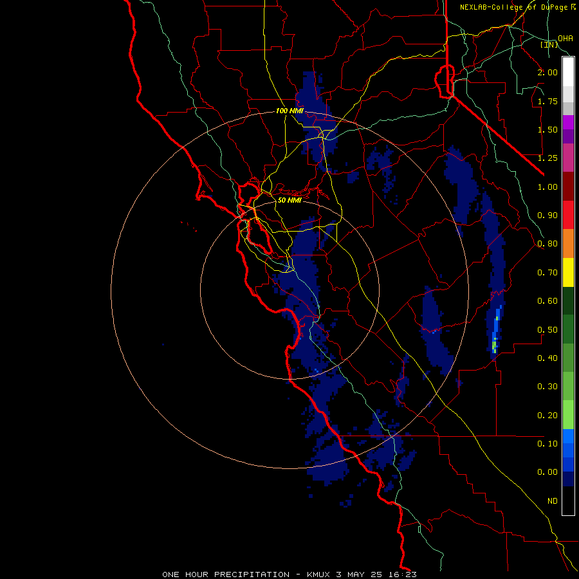The width and height of the screenshot is (579, 579).
Task: Select the 0.40 legend value
Action: click(547, 358)
